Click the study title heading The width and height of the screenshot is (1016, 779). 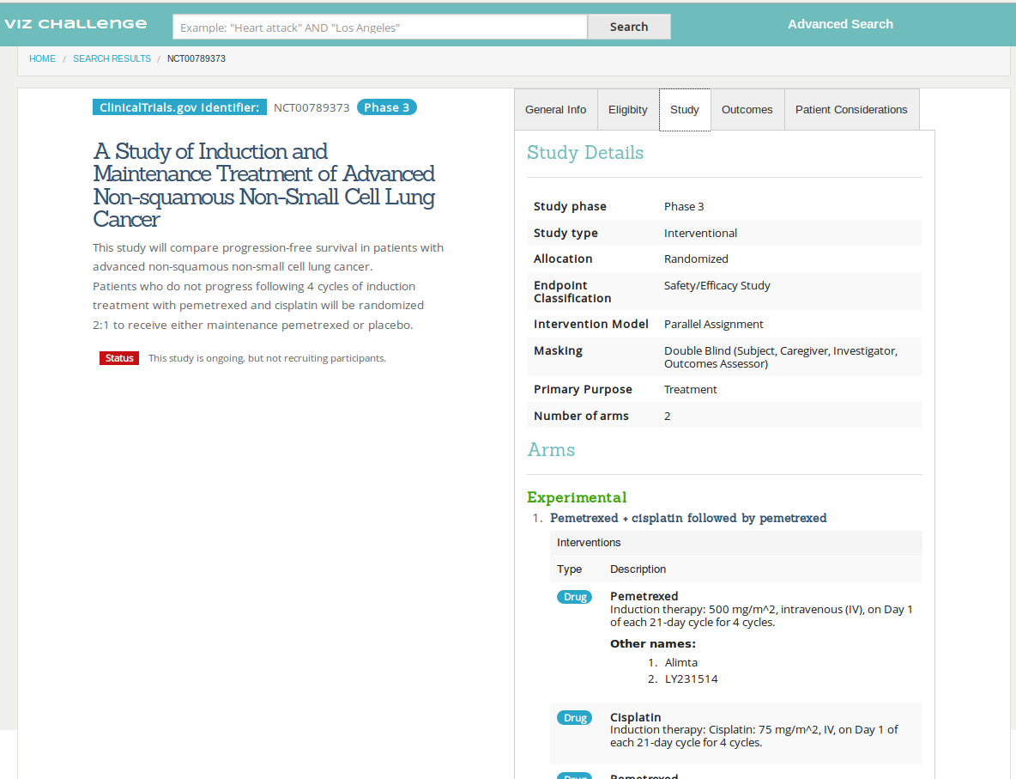[264, 185]
